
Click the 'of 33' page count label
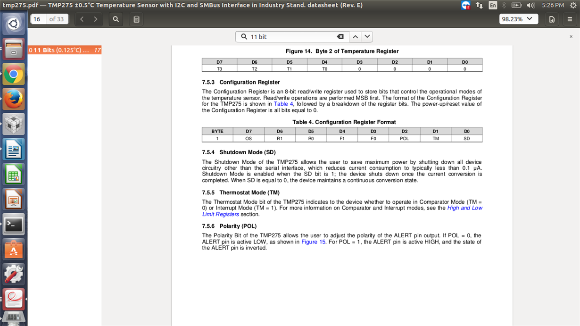tap(57, 19)
